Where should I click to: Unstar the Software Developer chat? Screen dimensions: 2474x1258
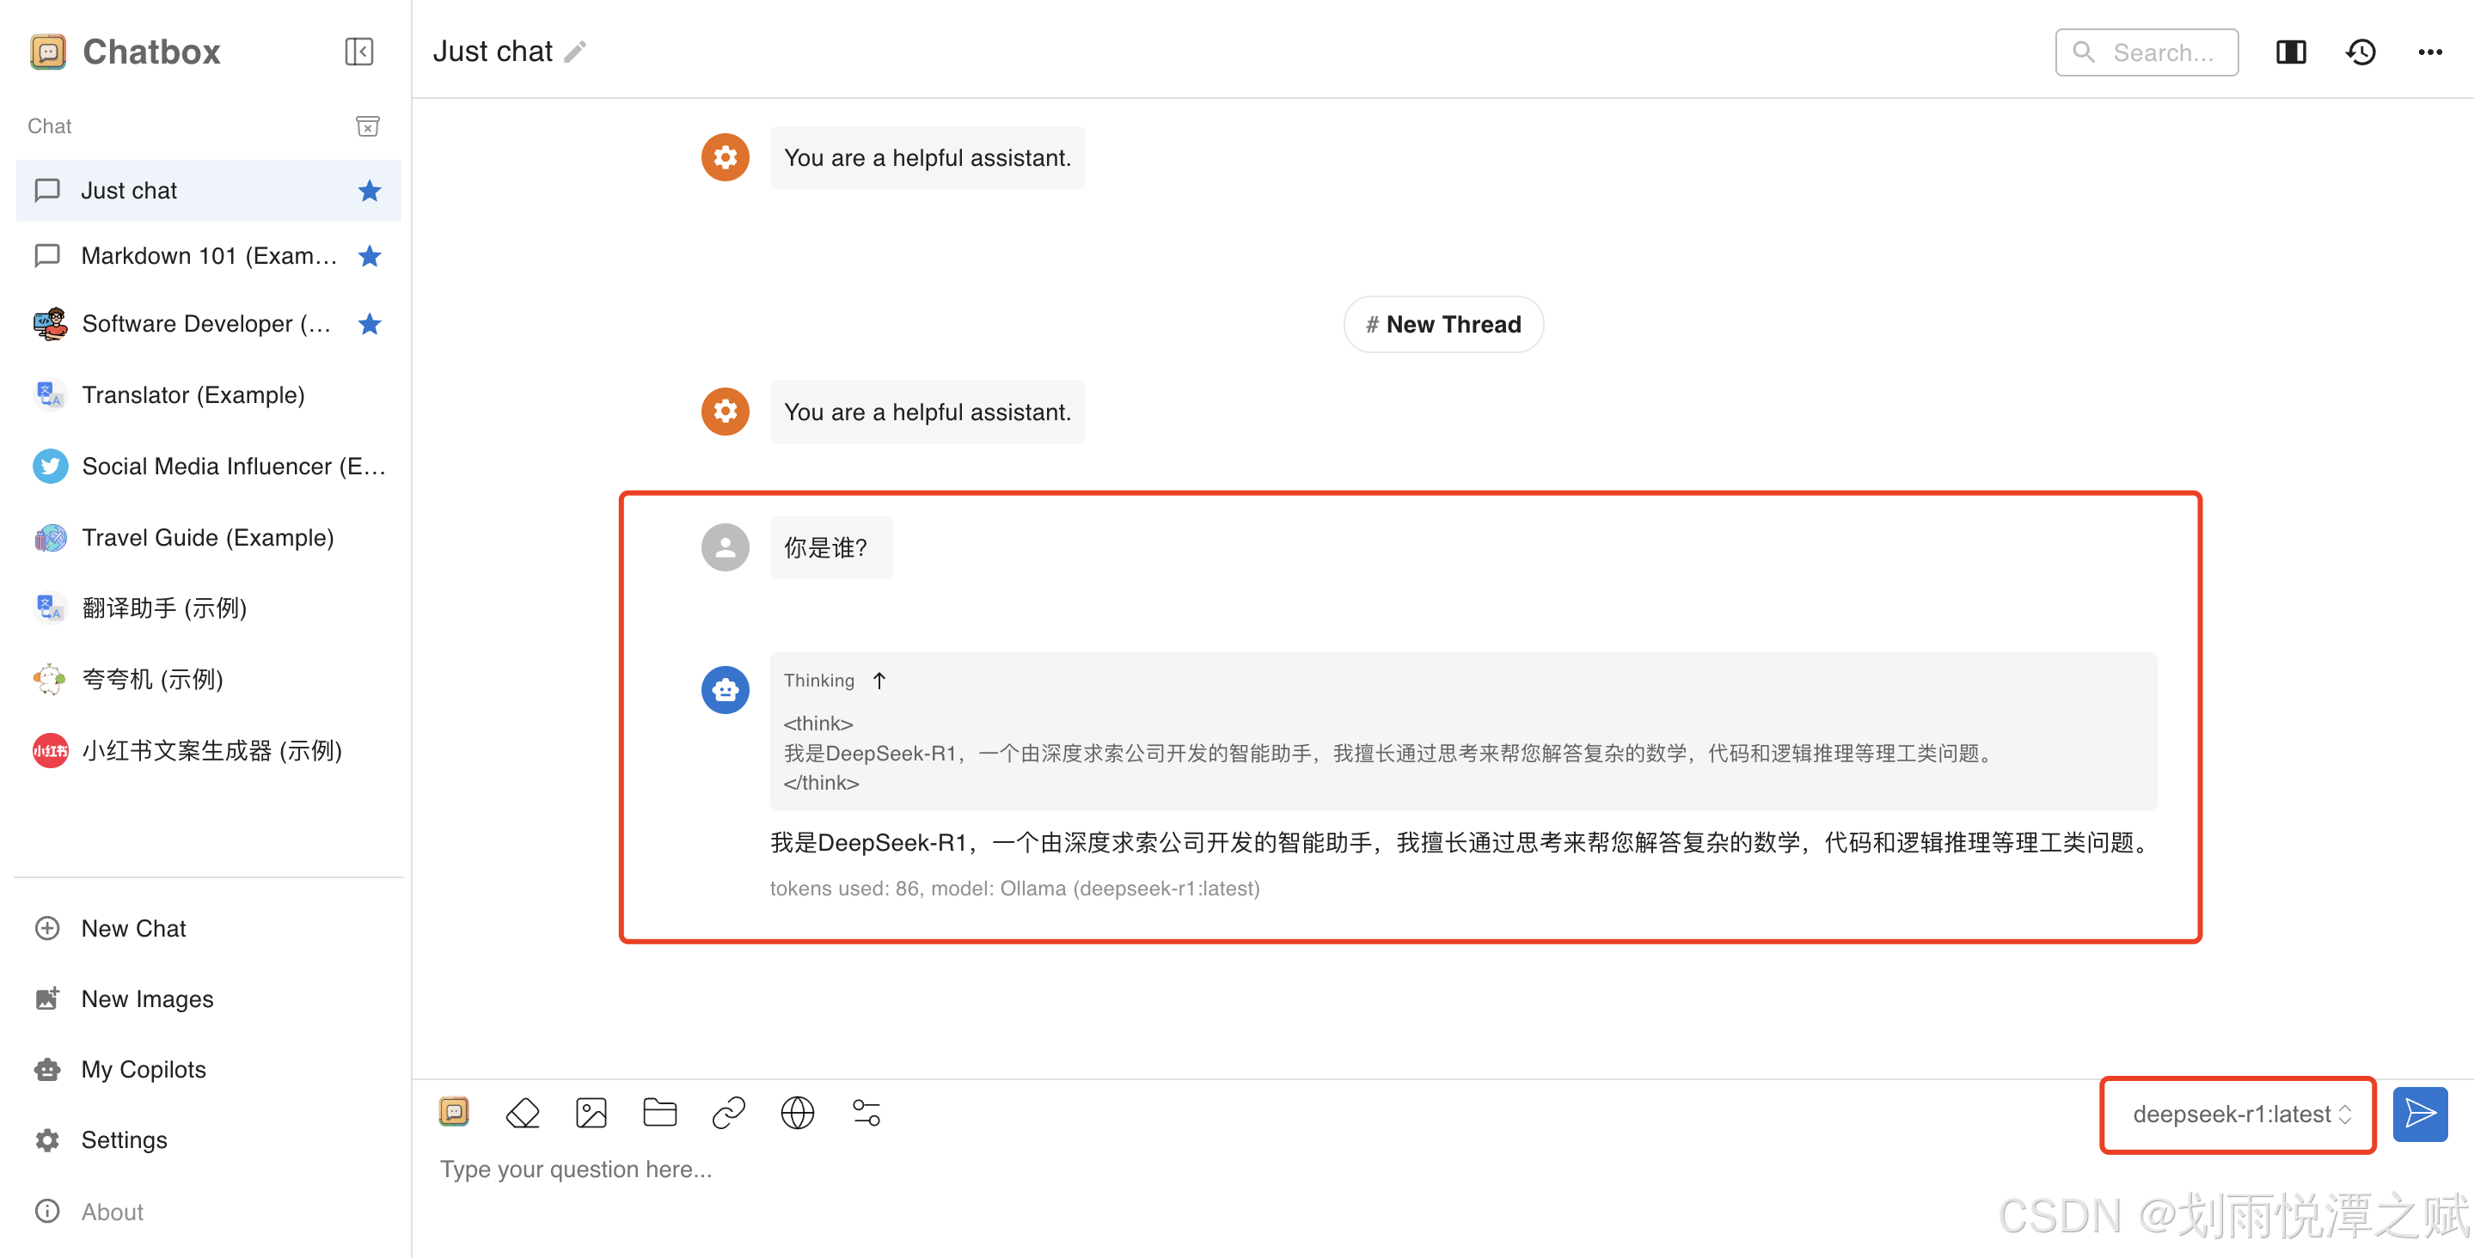[x=369, y=324]
